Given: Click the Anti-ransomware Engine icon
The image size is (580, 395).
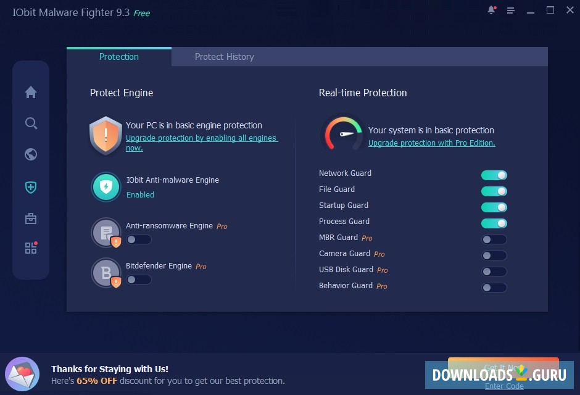Looking at the screenshot, I should point(106,233).
